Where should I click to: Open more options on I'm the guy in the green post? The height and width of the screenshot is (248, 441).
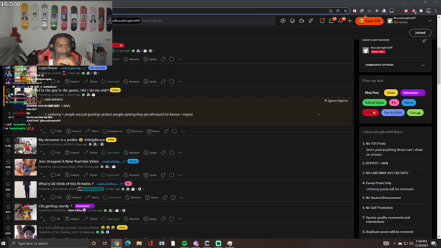click(183, 132)
